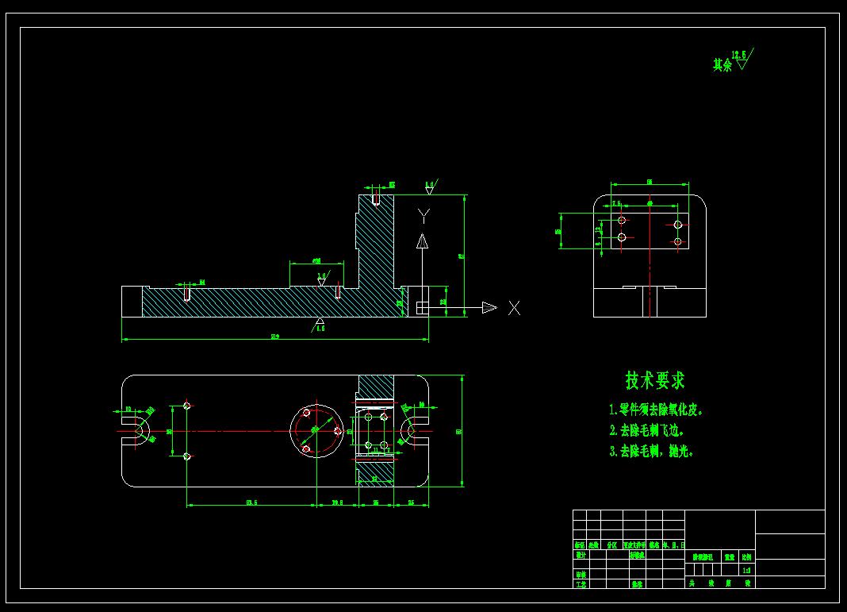The height and width of the screenshot is (612, 847).
Task: Click the X axis label
Action: click(514, 308)
